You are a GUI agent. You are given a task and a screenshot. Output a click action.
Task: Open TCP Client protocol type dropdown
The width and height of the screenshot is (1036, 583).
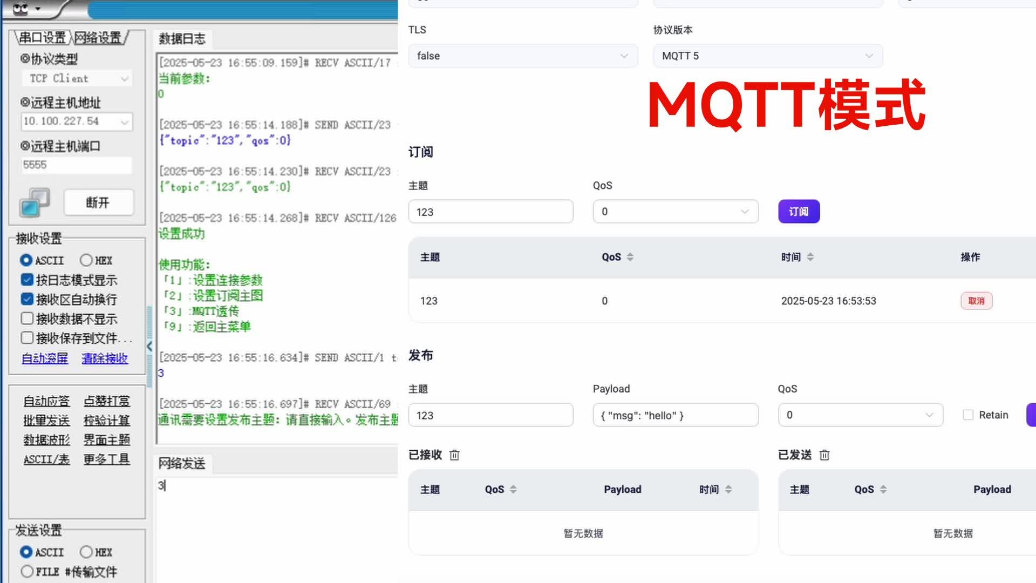[x=77, y=78]
